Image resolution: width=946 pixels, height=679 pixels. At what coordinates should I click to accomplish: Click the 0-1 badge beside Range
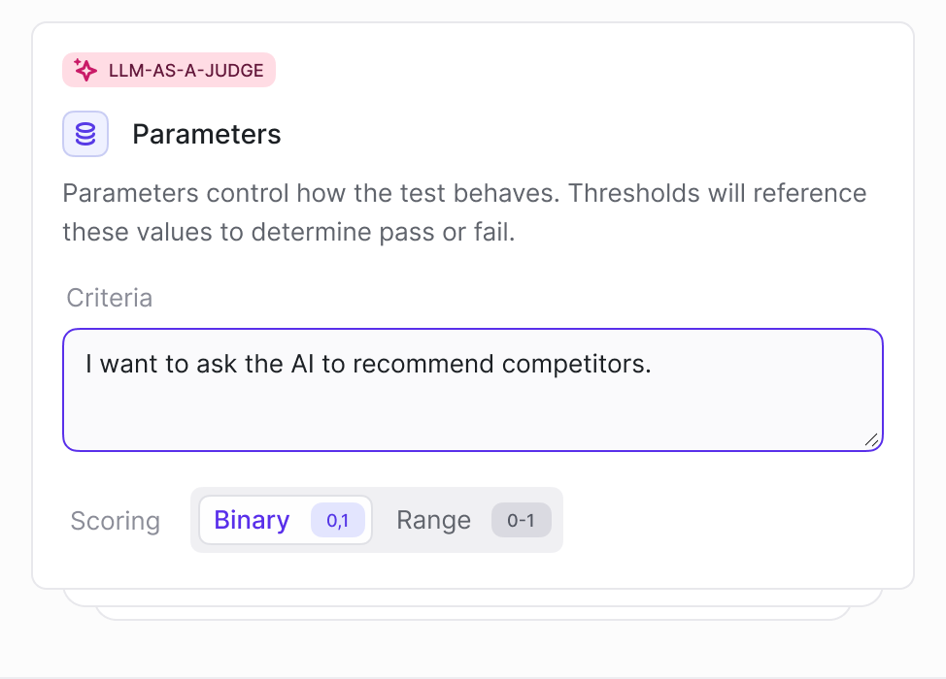tap(521, 520)
